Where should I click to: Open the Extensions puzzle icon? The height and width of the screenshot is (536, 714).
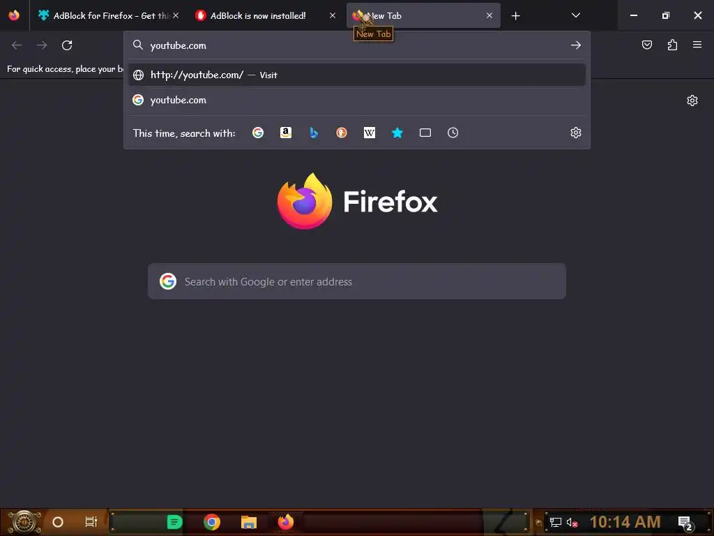(x=672, y=45)
